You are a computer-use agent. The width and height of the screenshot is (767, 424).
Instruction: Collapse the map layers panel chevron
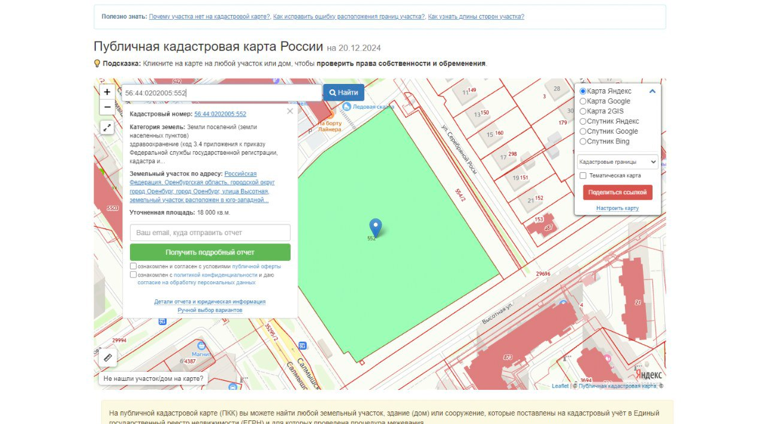coord(653,91)
